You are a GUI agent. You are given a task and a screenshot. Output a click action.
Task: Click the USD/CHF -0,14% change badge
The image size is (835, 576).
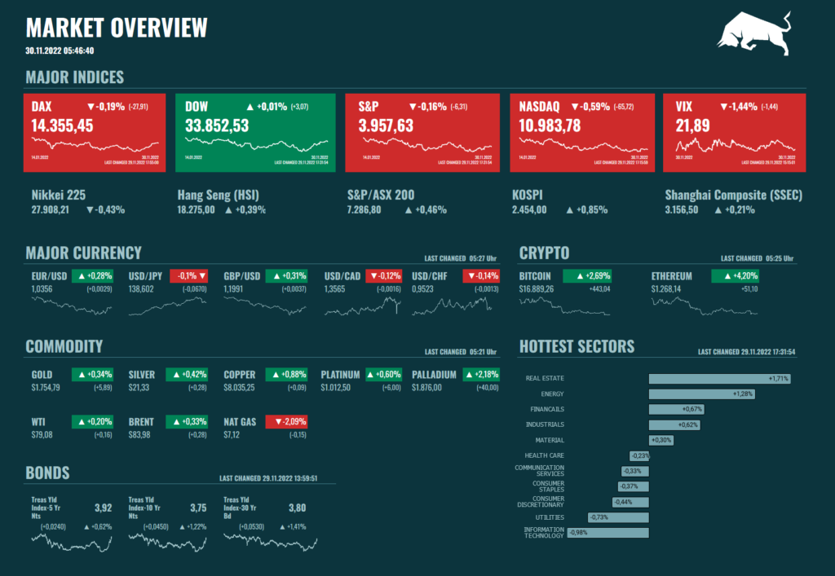click(481, 276)
